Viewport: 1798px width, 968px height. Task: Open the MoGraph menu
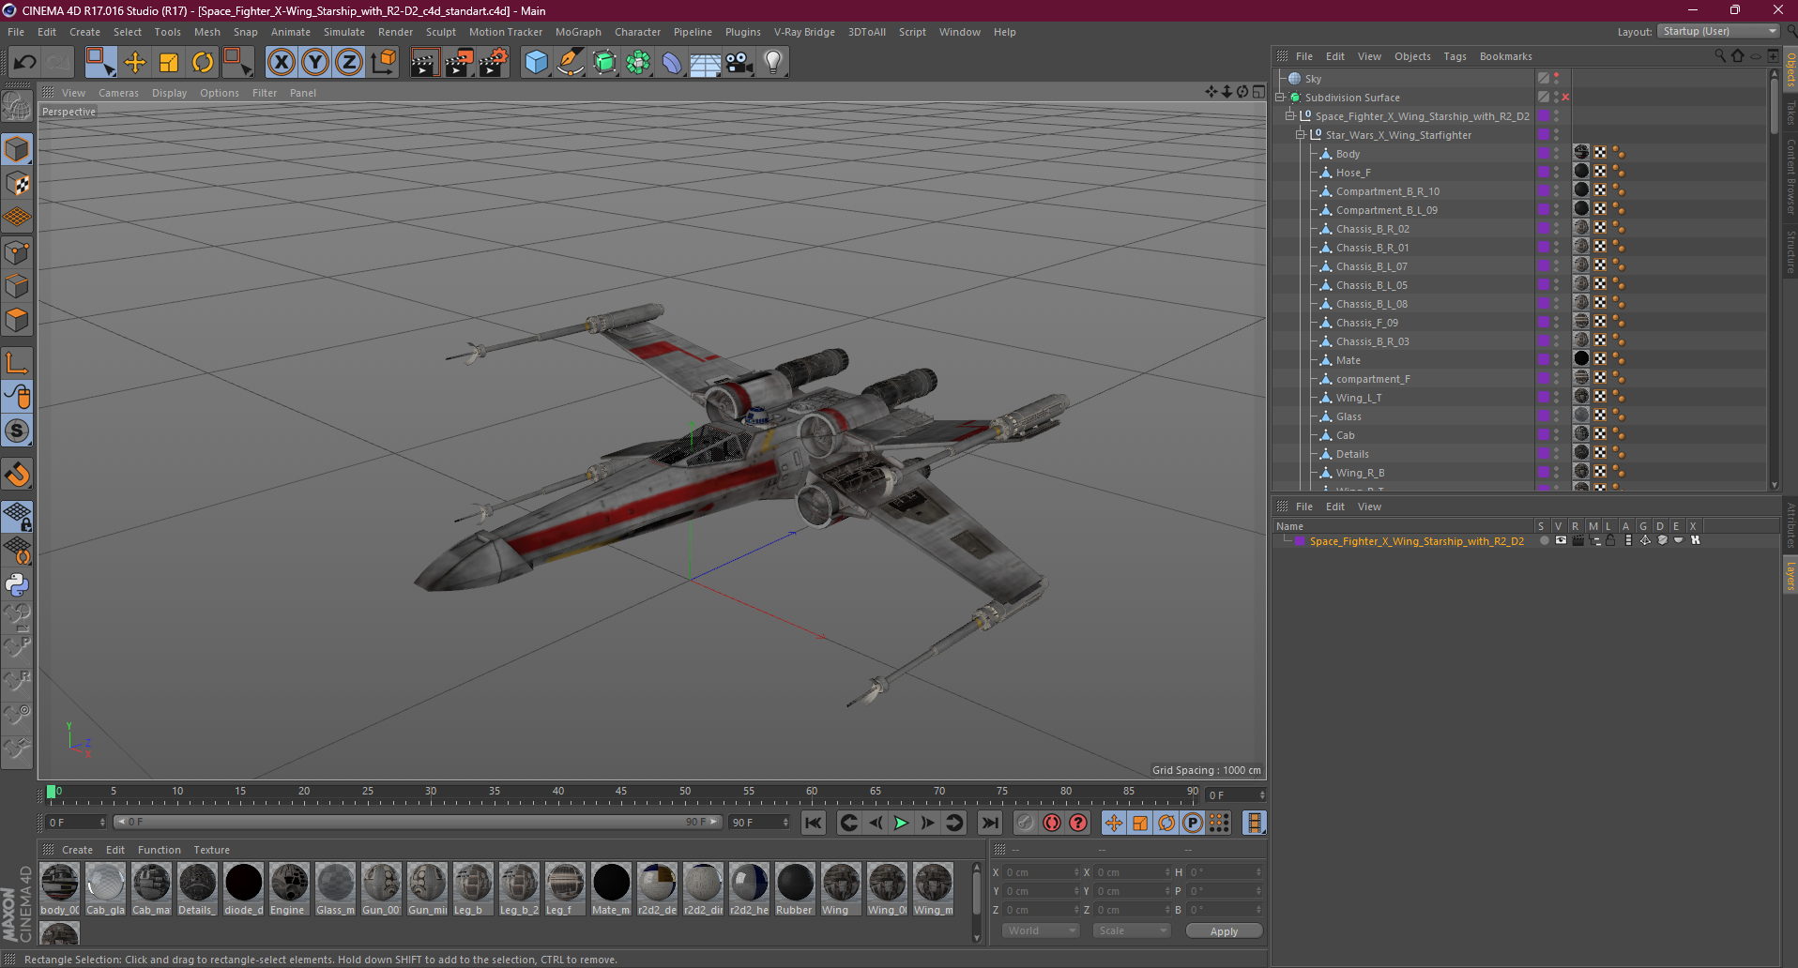[x=578, y=32]
